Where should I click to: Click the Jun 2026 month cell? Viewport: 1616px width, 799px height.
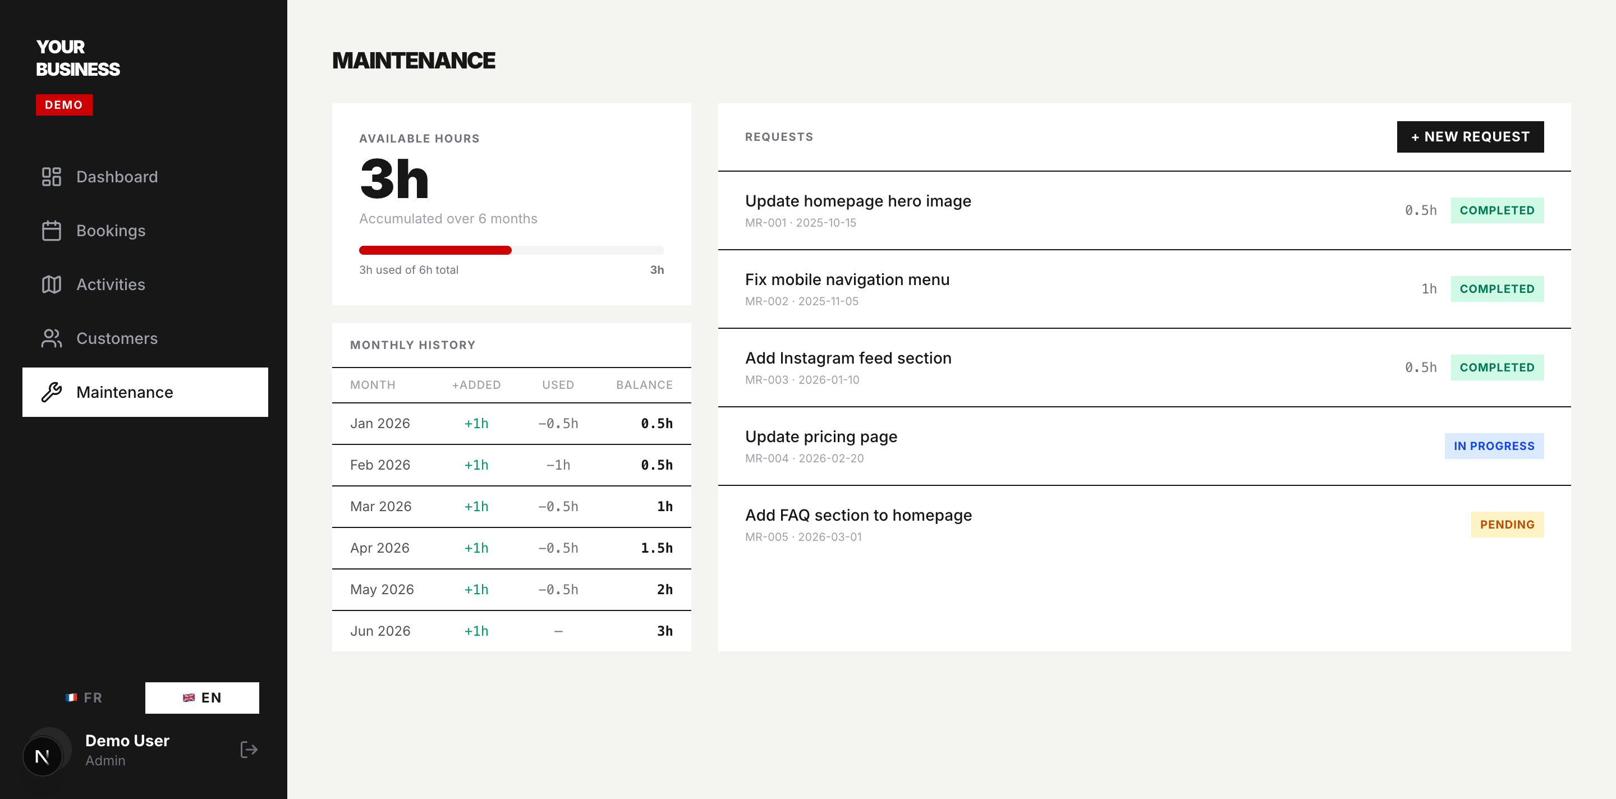(380, 630)
